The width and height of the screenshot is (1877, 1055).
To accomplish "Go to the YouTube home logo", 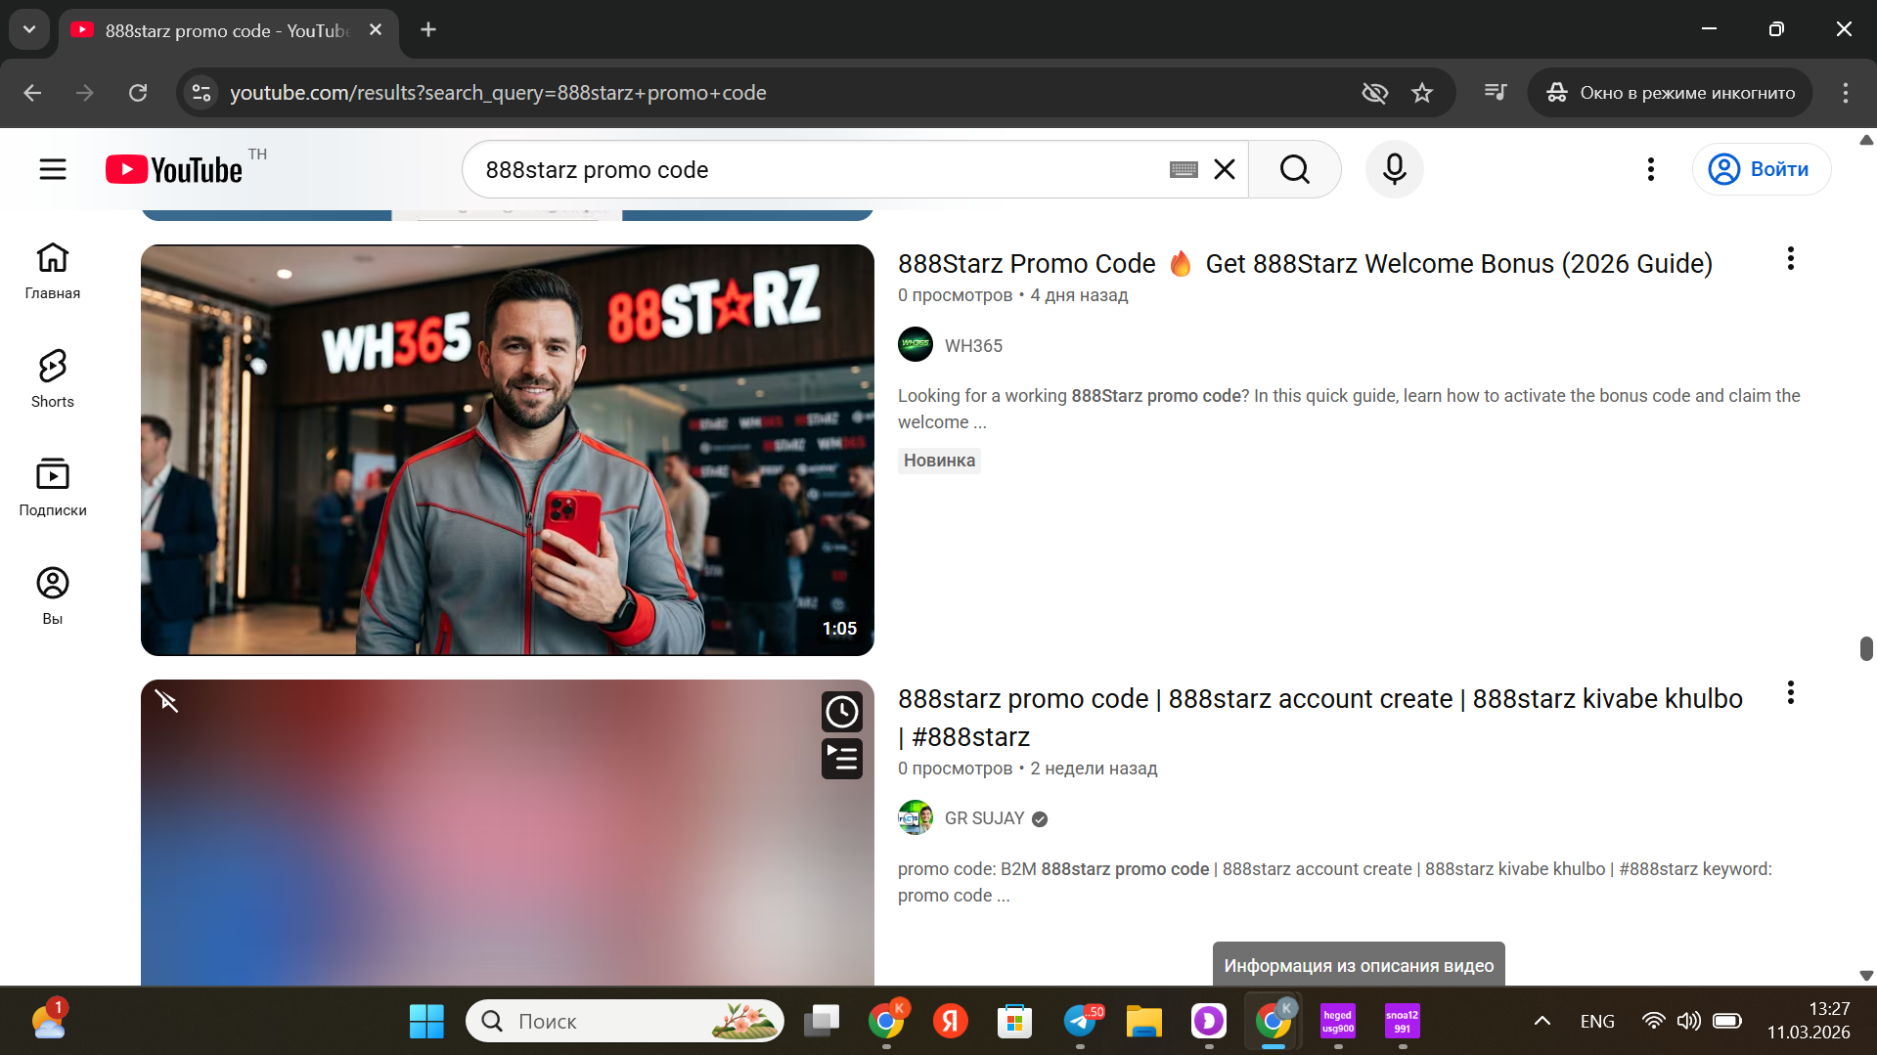I will tap(174, 169).
